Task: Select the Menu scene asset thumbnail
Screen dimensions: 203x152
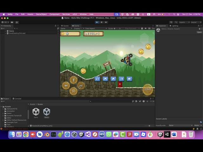Action: point(47,112)
